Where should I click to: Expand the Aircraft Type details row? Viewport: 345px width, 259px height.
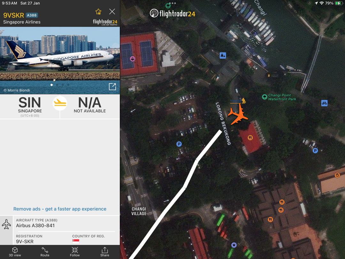point(60,223)
